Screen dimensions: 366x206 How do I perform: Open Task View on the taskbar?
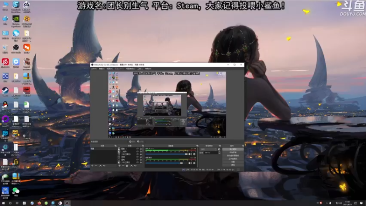point(17,203)
